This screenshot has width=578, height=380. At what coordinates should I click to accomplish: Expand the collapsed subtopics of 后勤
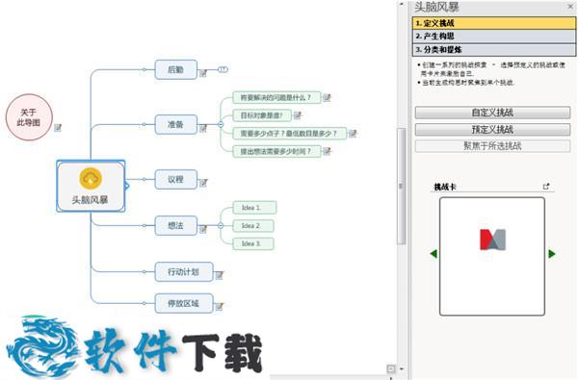pyautogui.click(x=223, y=69)
